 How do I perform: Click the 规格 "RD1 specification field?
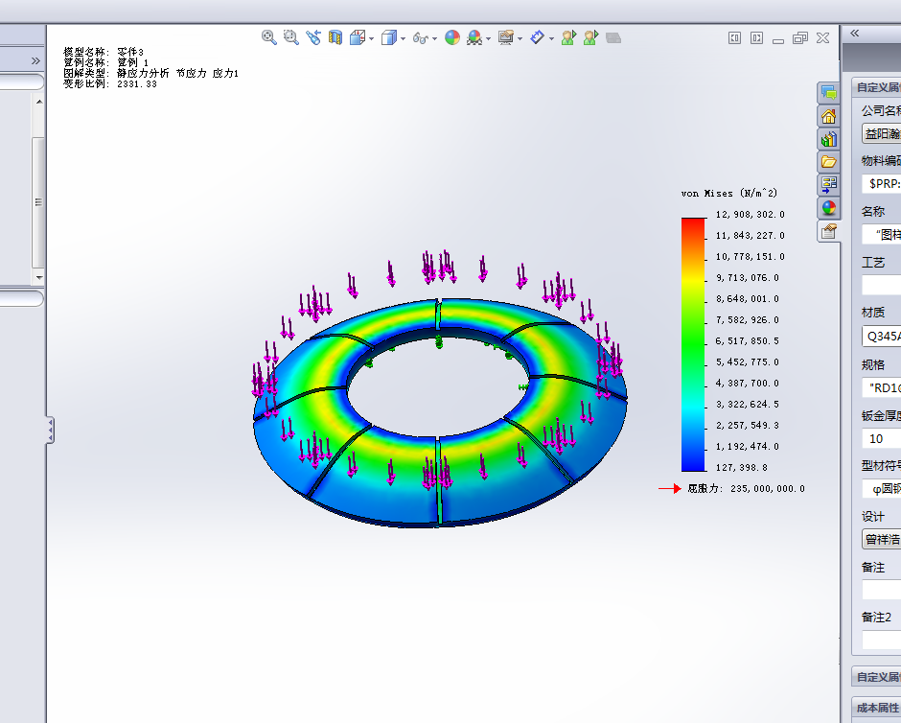coord(882,388)
